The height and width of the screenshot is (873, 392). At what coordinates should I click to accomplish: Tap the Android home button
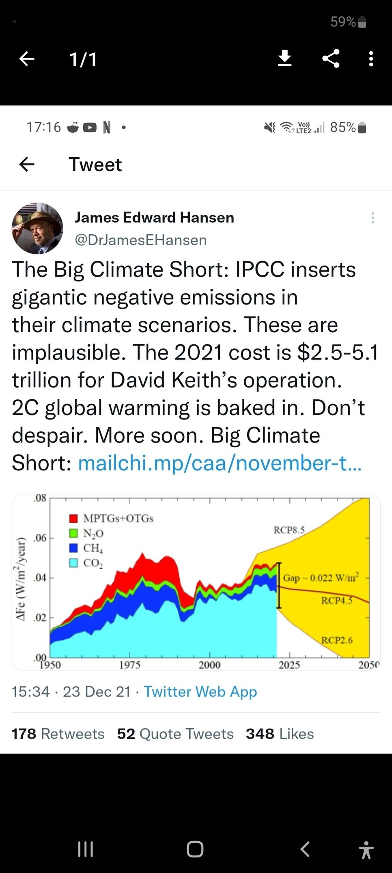[x=195, y=849]
